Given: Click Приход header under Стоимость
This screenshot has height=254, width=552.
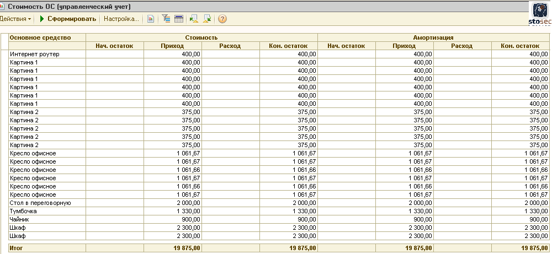Looking at the screenshot, I should tap(173, 46).
